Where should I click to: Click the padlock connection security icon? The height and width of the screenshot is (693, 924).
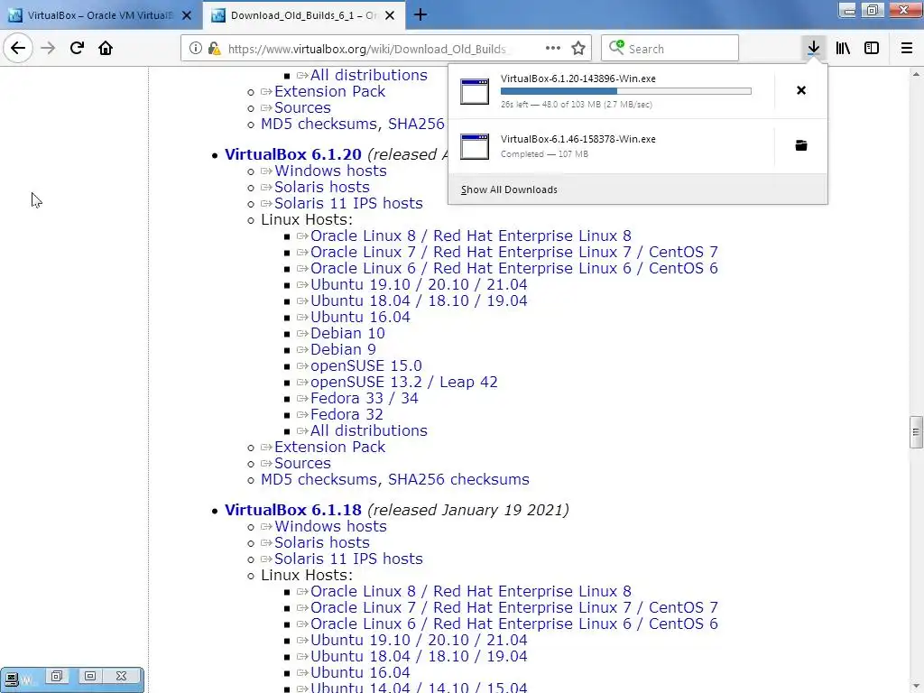[x=214, y=49]
